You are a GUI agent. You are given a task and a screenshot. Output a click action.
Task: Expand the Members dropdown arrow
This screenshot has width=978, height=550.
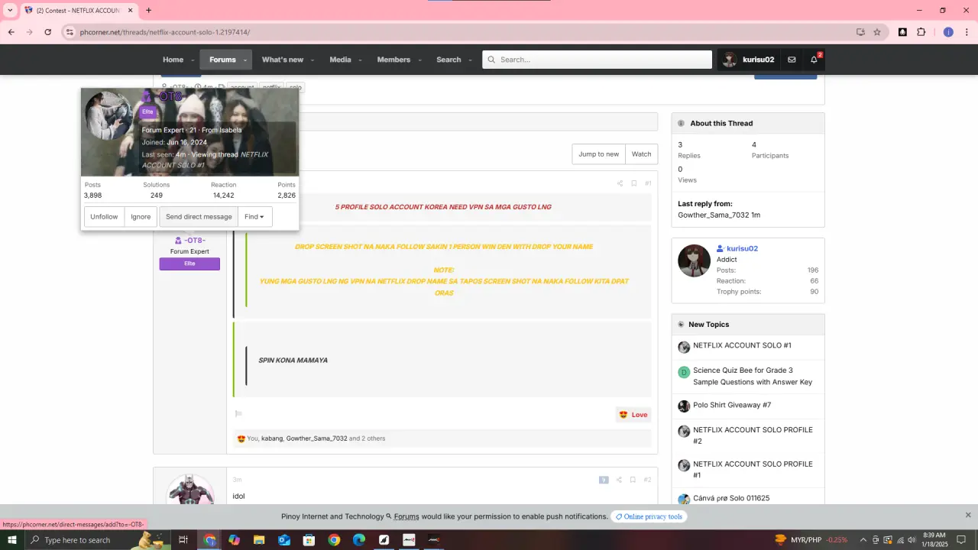tap(420, 60)
